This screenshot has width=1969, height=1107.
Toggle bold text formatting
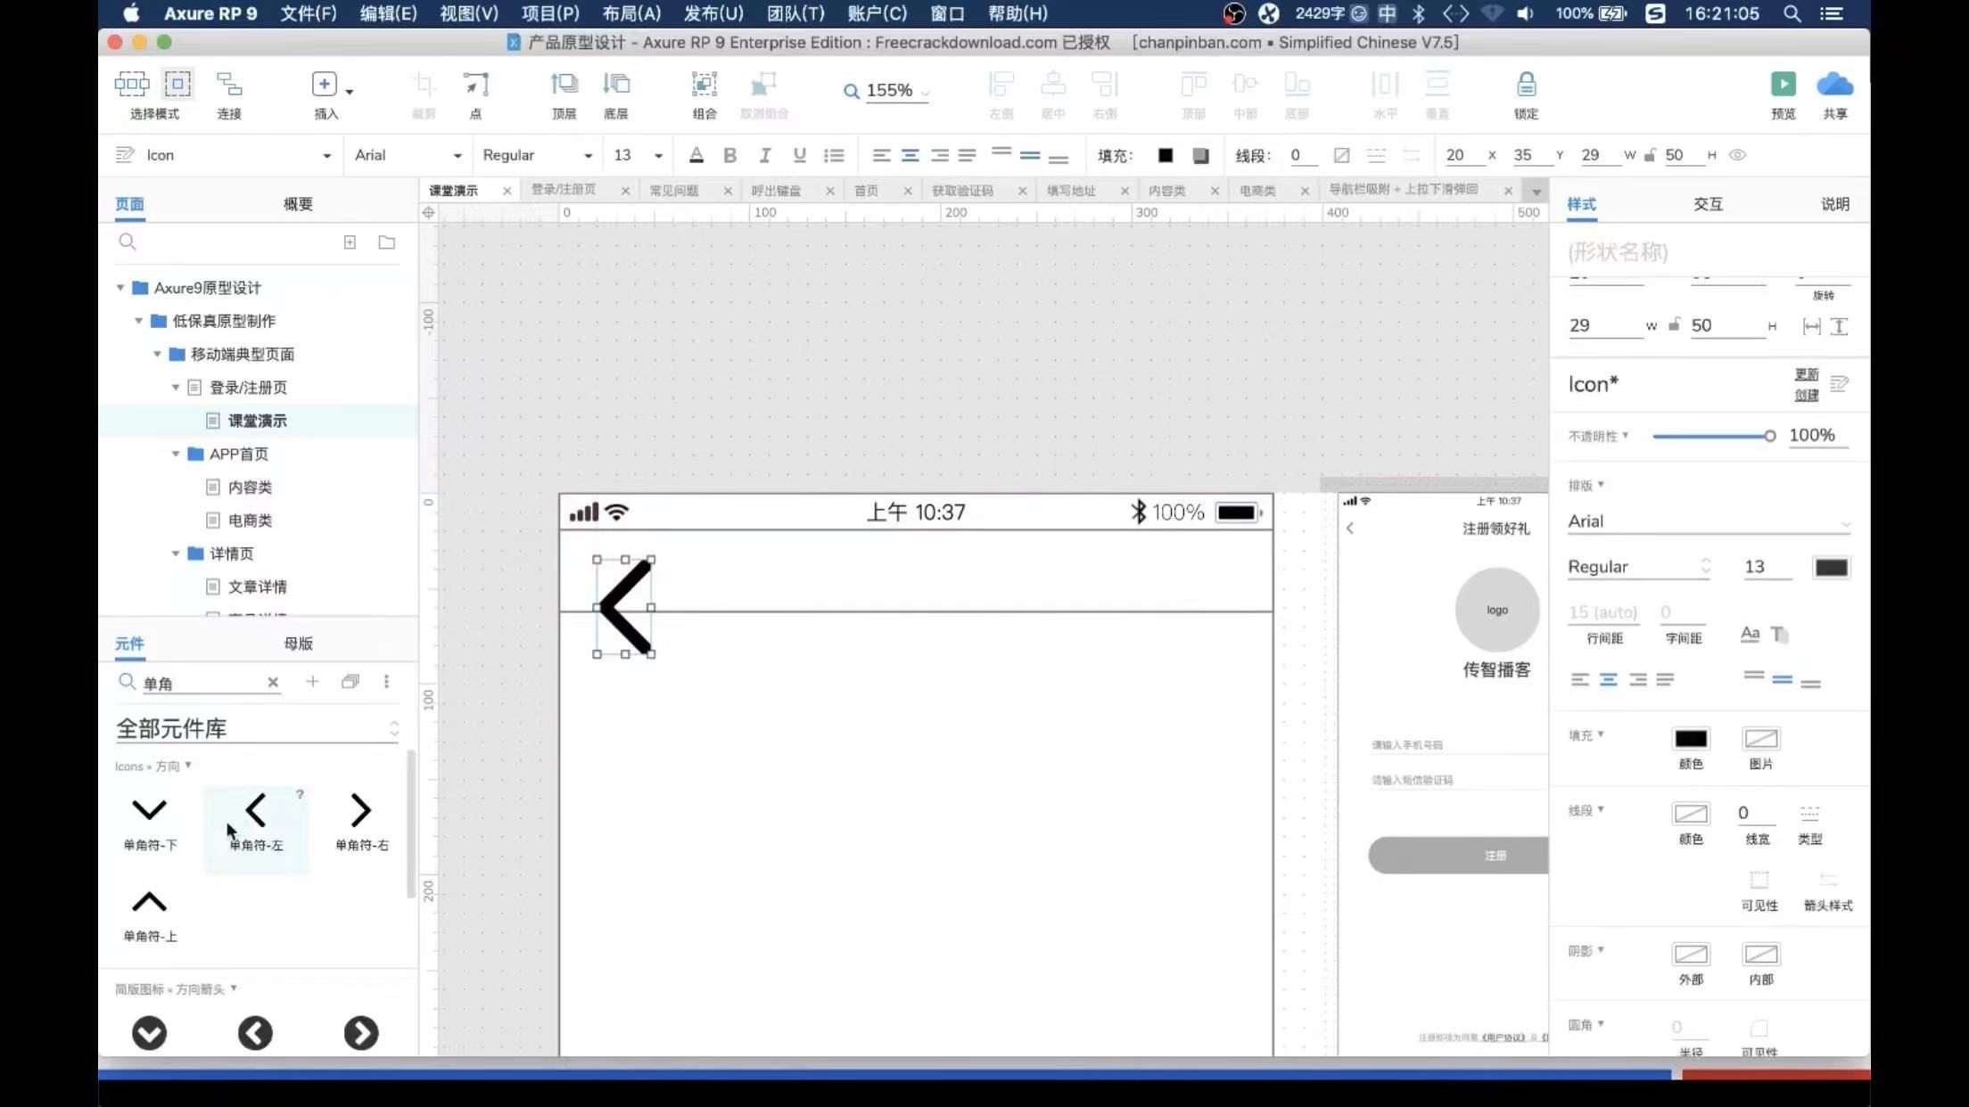(729, 155)
